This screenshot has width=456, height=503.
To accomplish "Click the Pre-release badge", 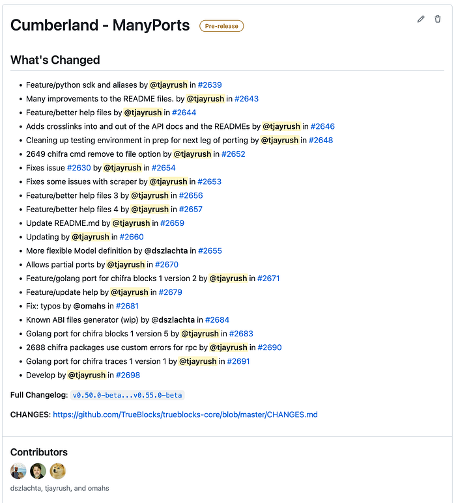I will (x=221, y=26).
